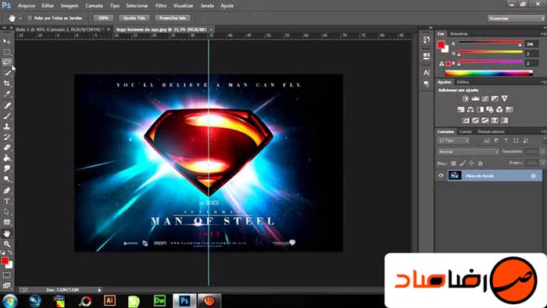Select the Rectangular Marquee tool
Image resolution: width=547 pixels, height=308 pixels.
[6, 52]
